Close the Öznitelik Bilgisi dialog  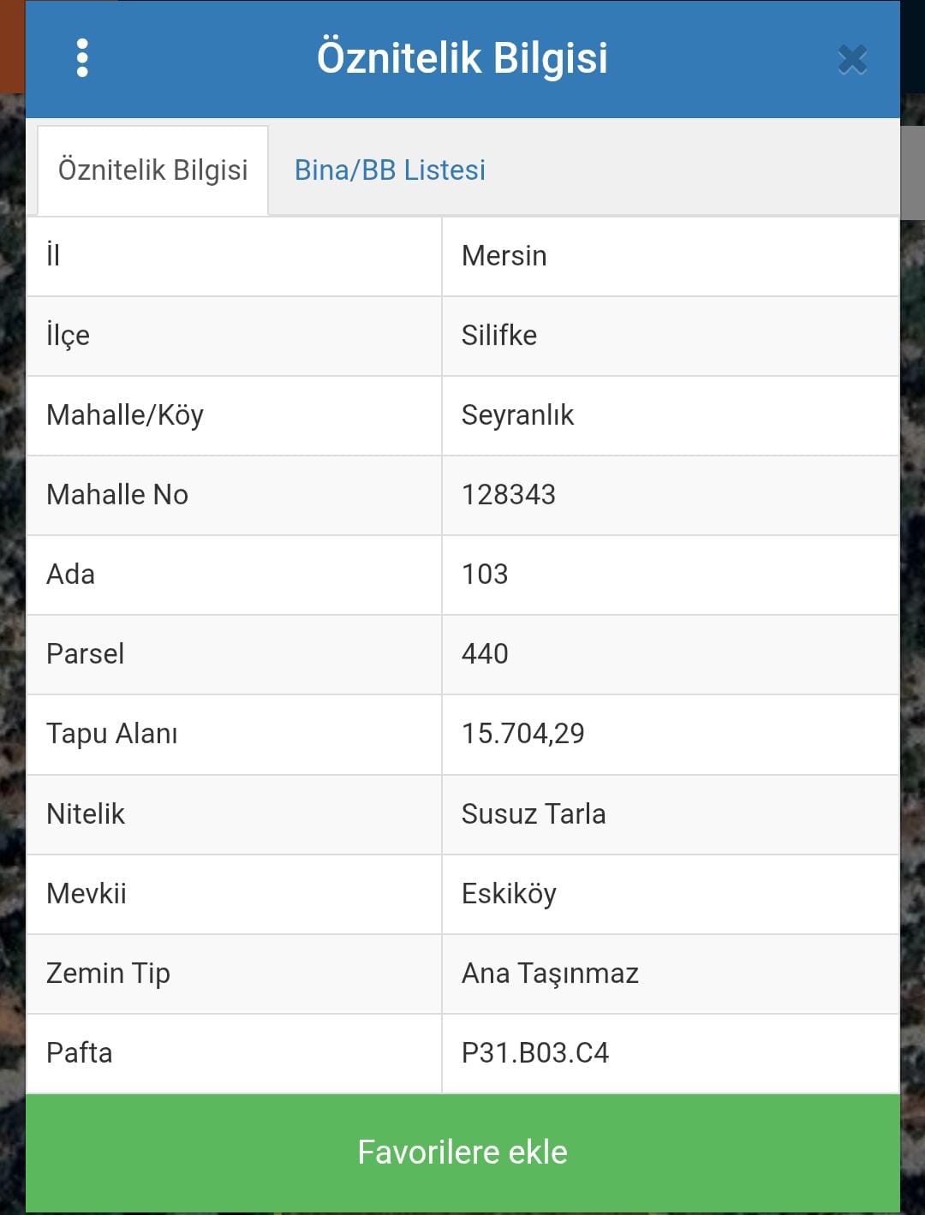tap(852, 60)
